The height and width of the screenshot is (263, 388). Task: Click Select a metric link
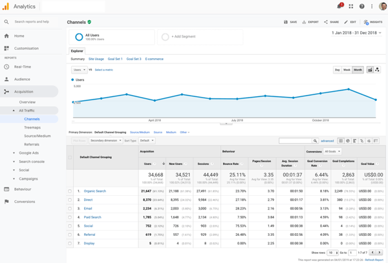click(103, 70)
